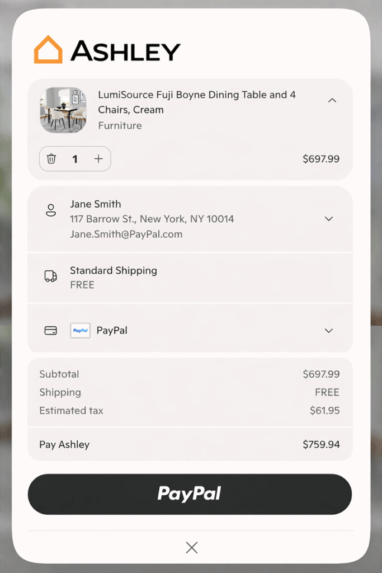Click the person icon beside Jane Smith
Image resolution: width=382 pixels, height=573 pixels.
[51, 210]
